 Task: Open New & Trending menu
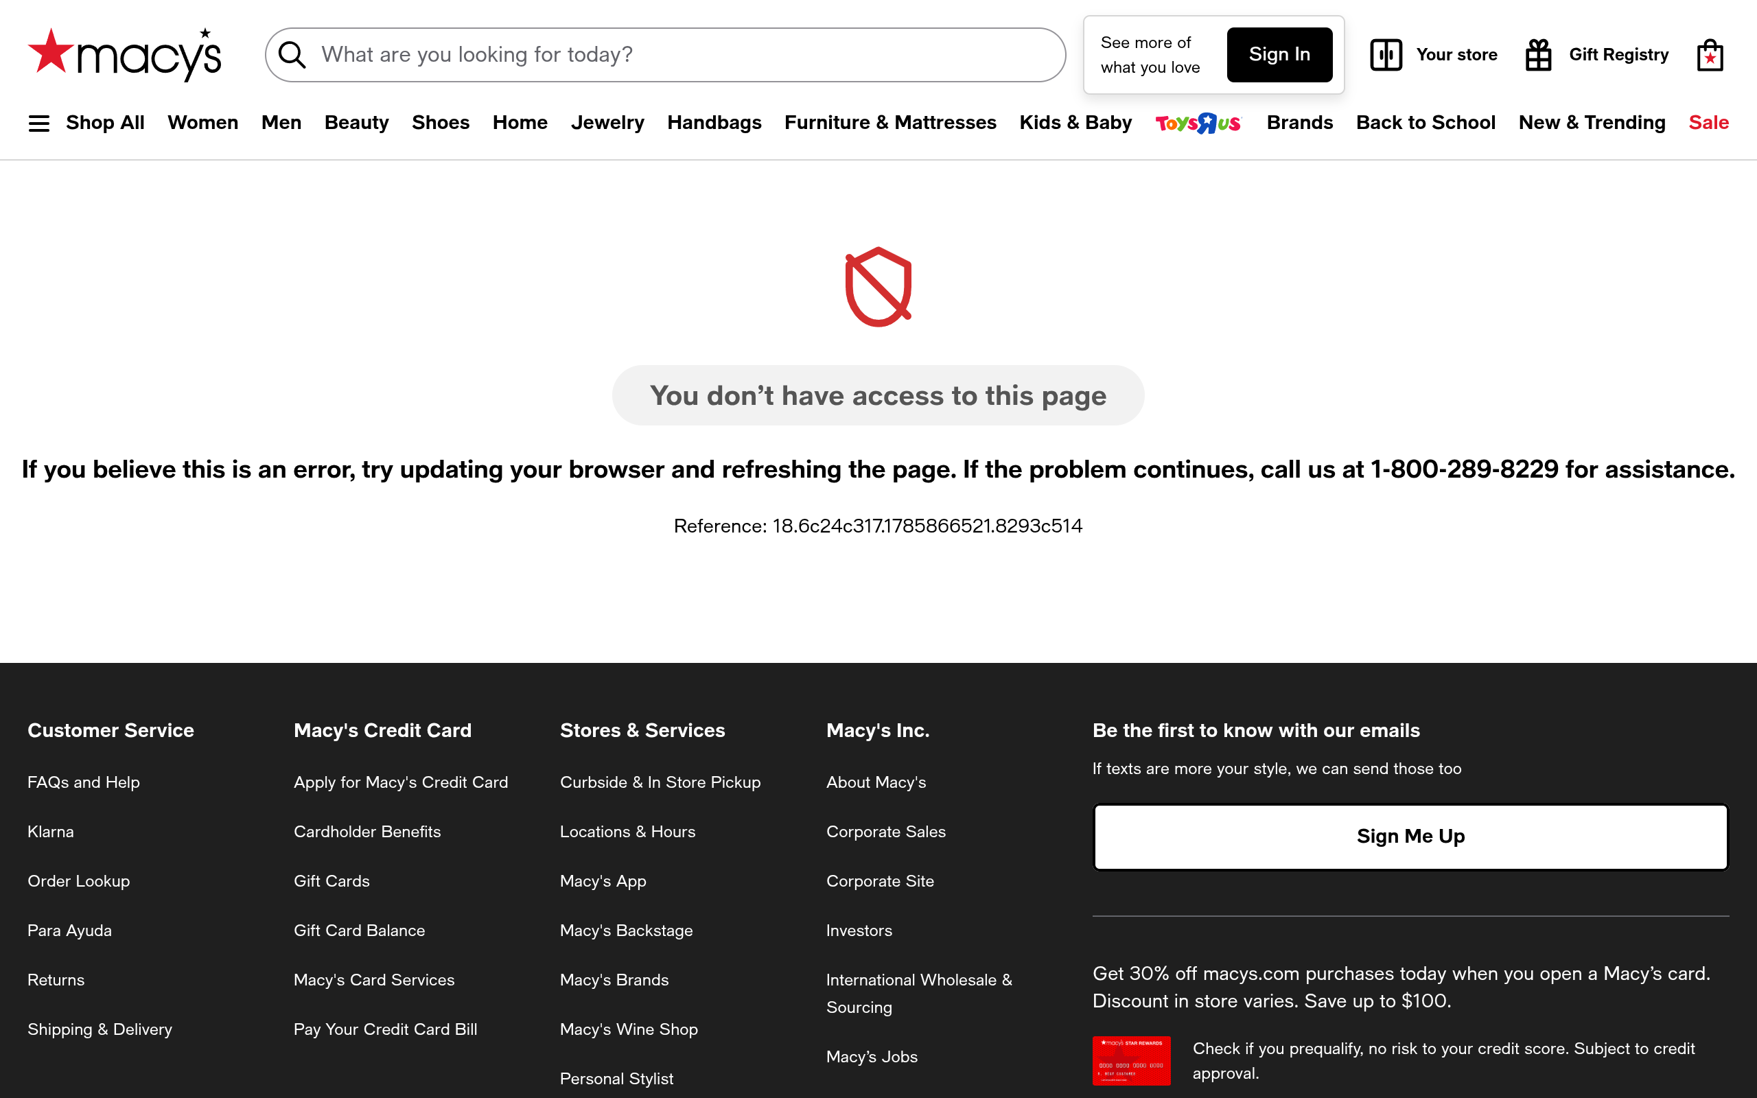pos(1592,123)
